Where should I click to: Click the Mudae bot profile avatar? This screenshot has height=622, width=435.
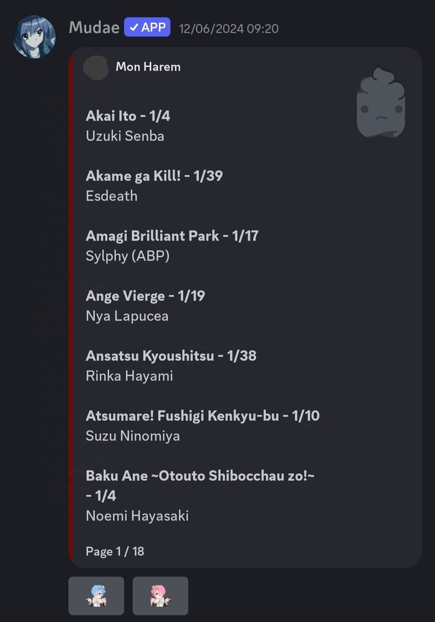pyautogui.click(x=34, y=37)
